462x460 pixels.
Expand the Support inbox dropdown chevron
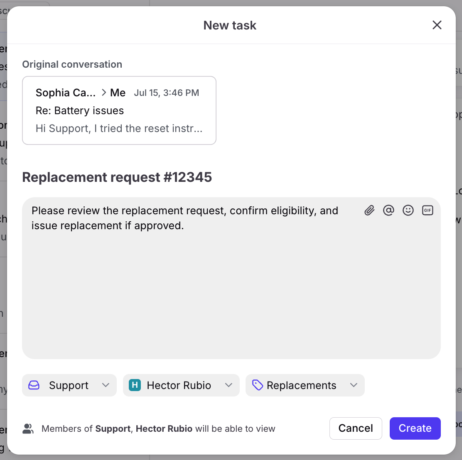tap(106, 385)
